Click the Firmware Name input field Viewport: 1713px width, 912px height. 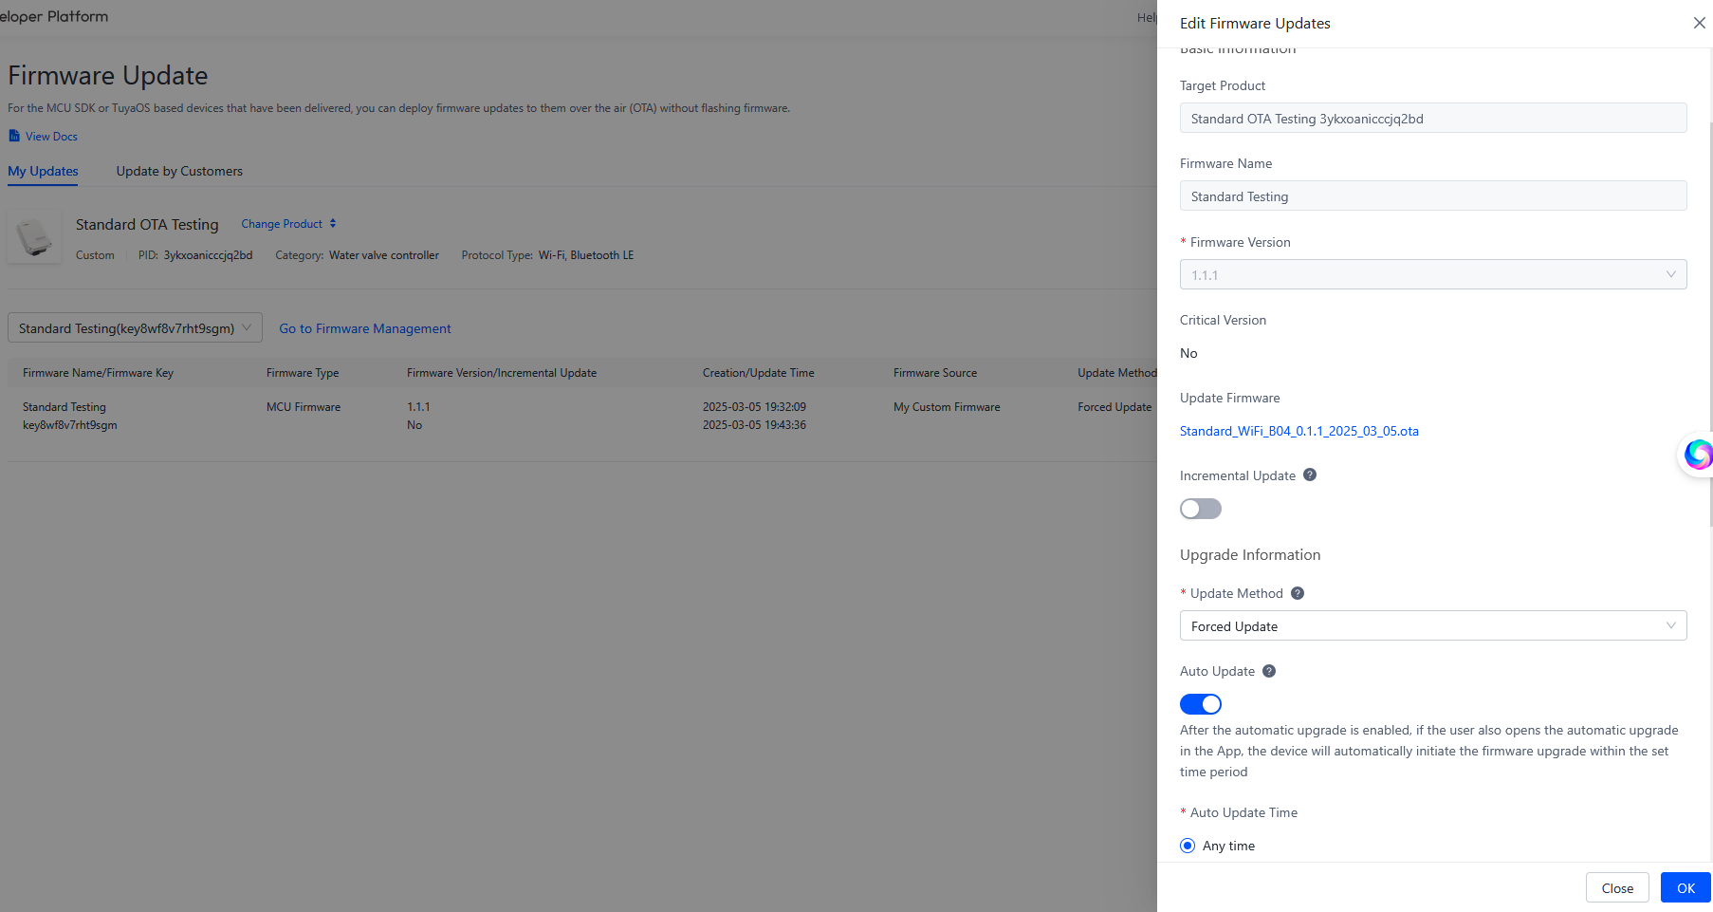(x=1432, y=196)
